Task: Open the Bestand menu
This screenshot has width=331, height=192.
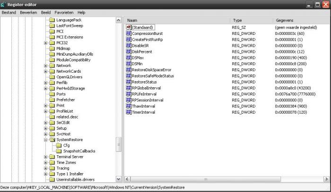Action: click(9, 13)
